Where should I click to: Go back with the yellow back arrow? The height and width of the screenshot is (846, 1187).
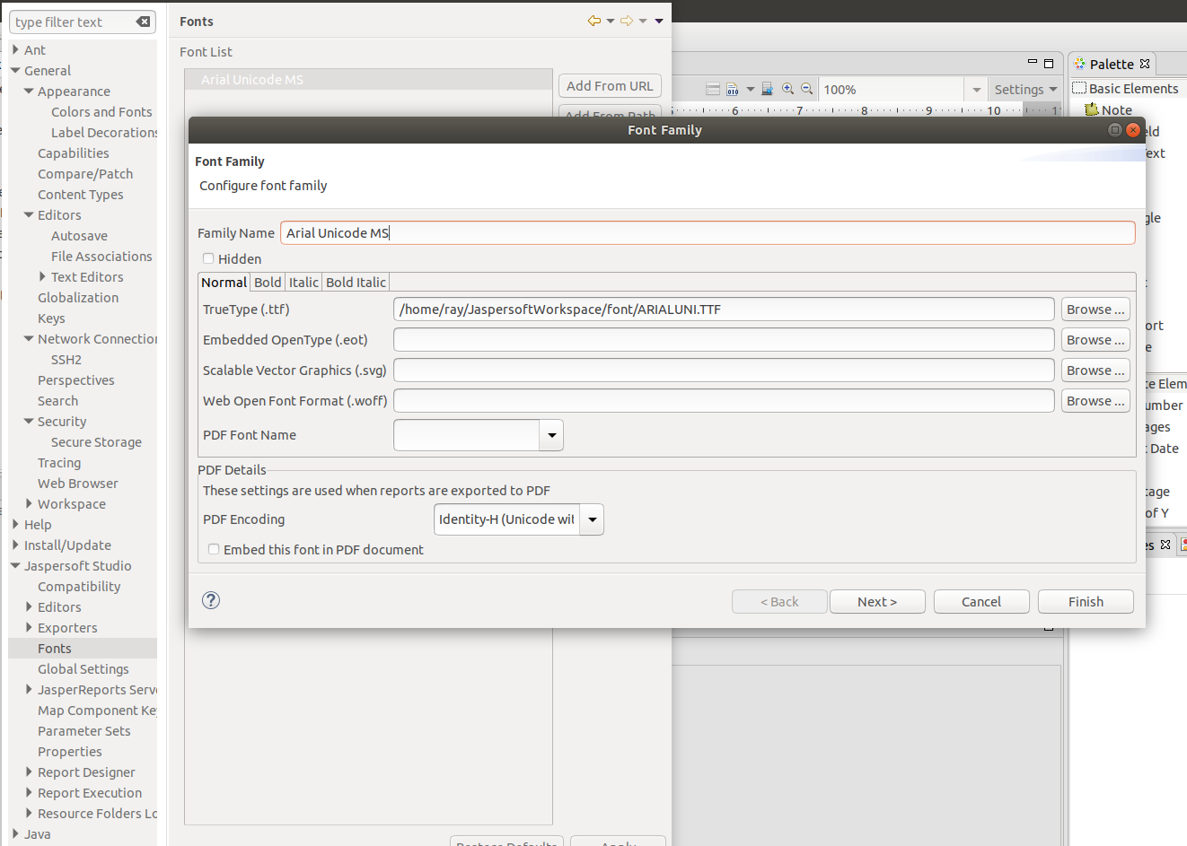594,21
